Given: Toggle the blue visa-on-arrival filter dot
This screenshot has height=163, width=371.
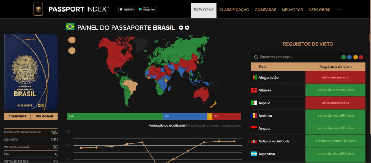Looking at the screenshot, I should [x=349, y=57].
